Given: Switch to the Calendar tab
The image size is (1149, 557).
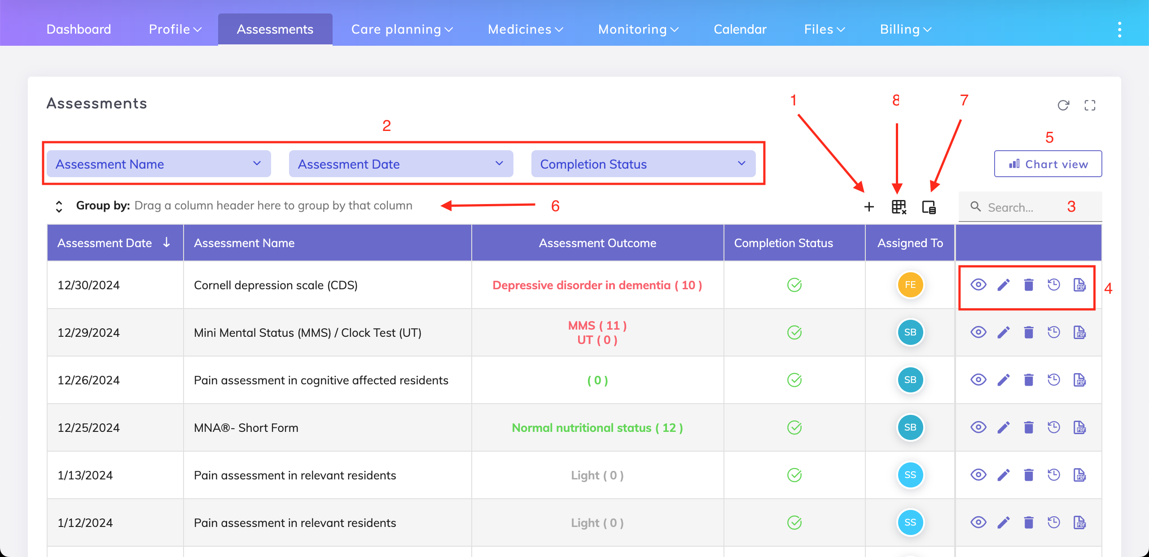Looking at the screenshot, I should point(740,30).
